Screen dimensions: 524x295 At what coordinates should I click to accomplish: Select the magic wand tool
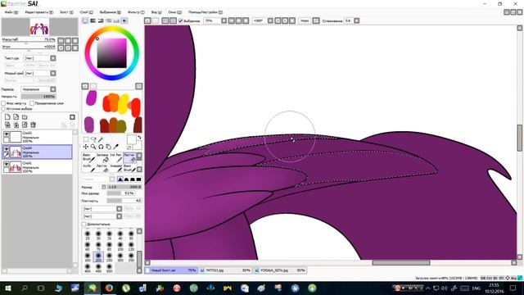(101, 139)
